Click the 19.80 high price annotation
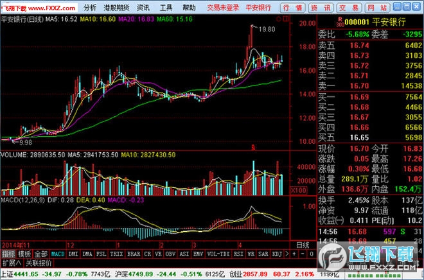Viewport: 424px width, 280px height. tap(267, 29)
